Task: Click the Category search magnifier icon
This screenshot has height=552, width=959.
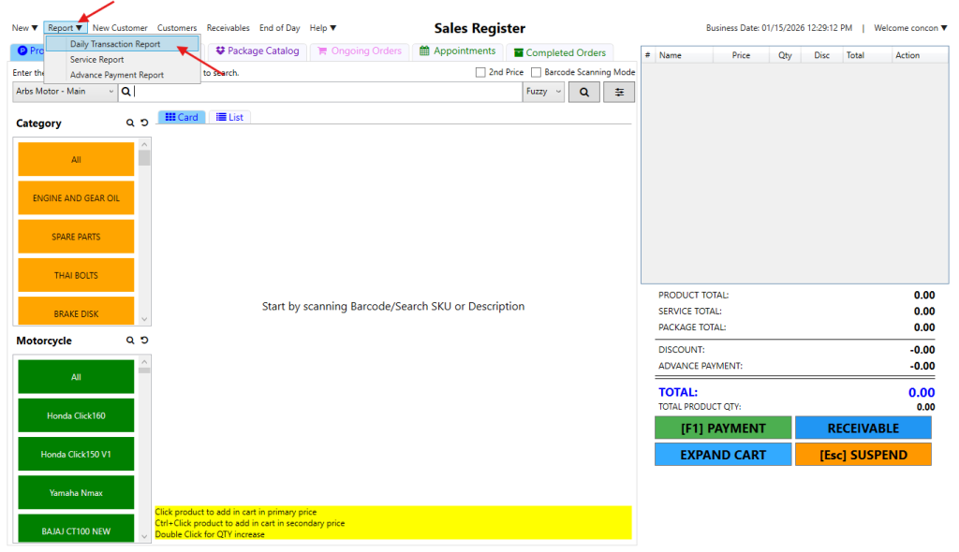Action: point(131,123)
